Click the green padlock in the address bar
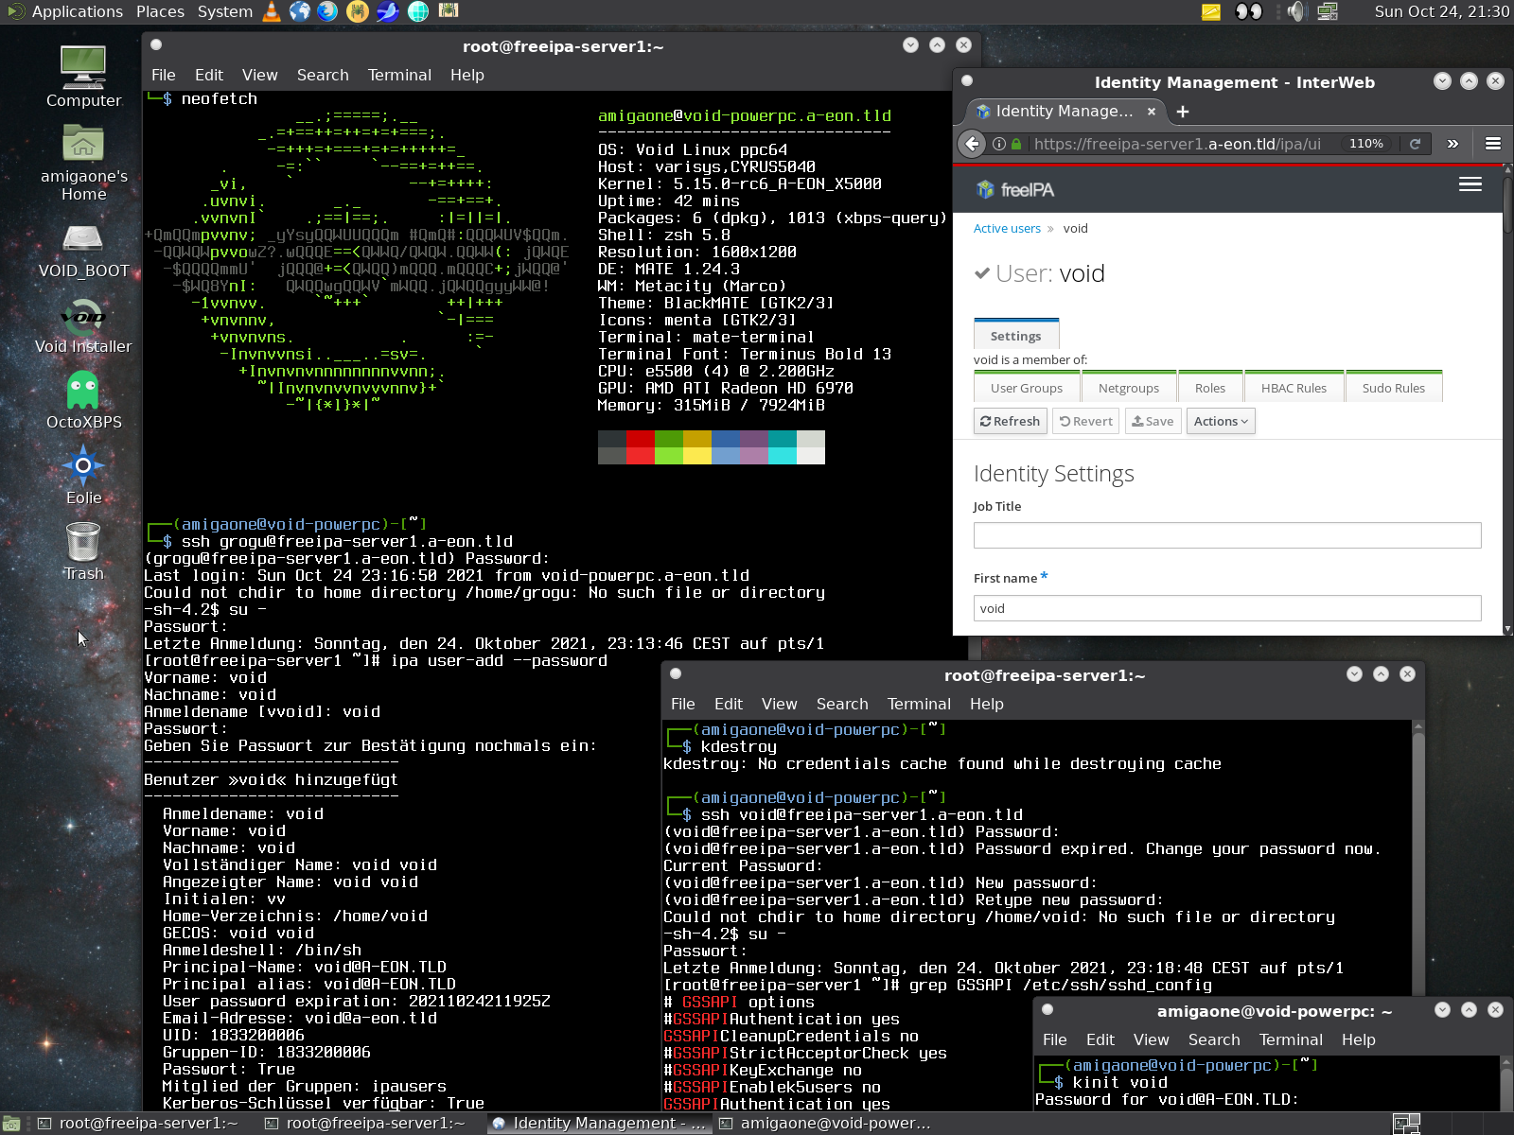The height and width of the screenshot is (1135, 1514). click(1016, 144)
